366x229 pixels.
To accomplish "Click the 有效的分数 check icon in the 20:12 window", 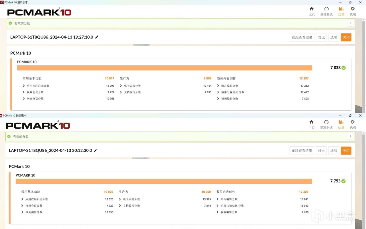I will click(9, 136).
